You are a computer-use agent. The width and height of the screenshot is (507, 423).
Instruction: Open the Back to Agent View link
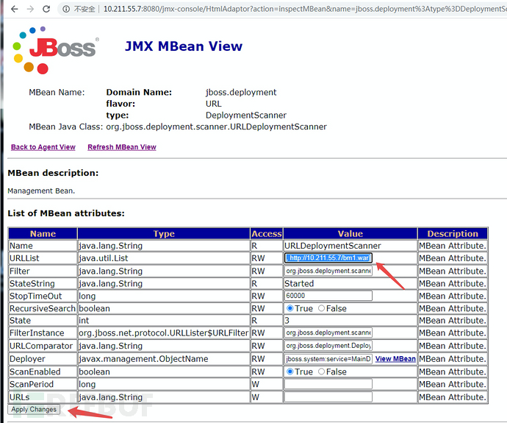coord(43,147)
